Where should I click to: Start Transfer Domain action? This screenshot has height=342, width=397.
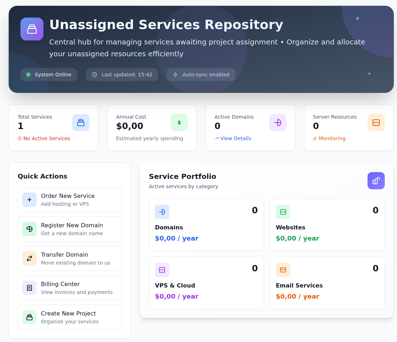(x=70, y=258)
